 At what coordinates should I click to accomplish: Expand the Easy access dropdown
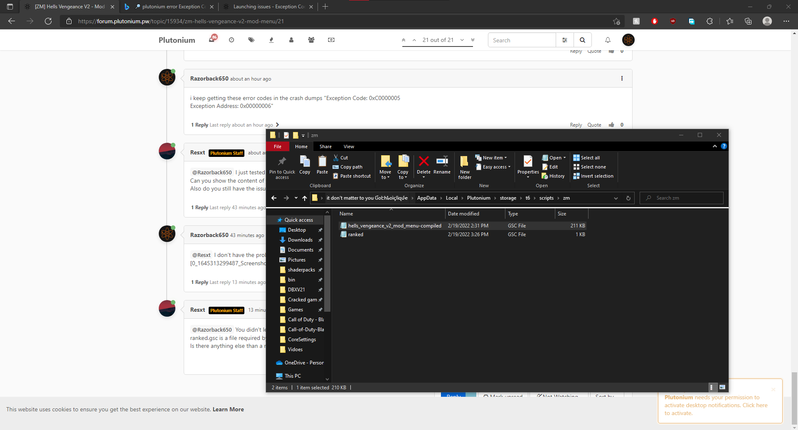pyautogui.click(x=509, y=167)
